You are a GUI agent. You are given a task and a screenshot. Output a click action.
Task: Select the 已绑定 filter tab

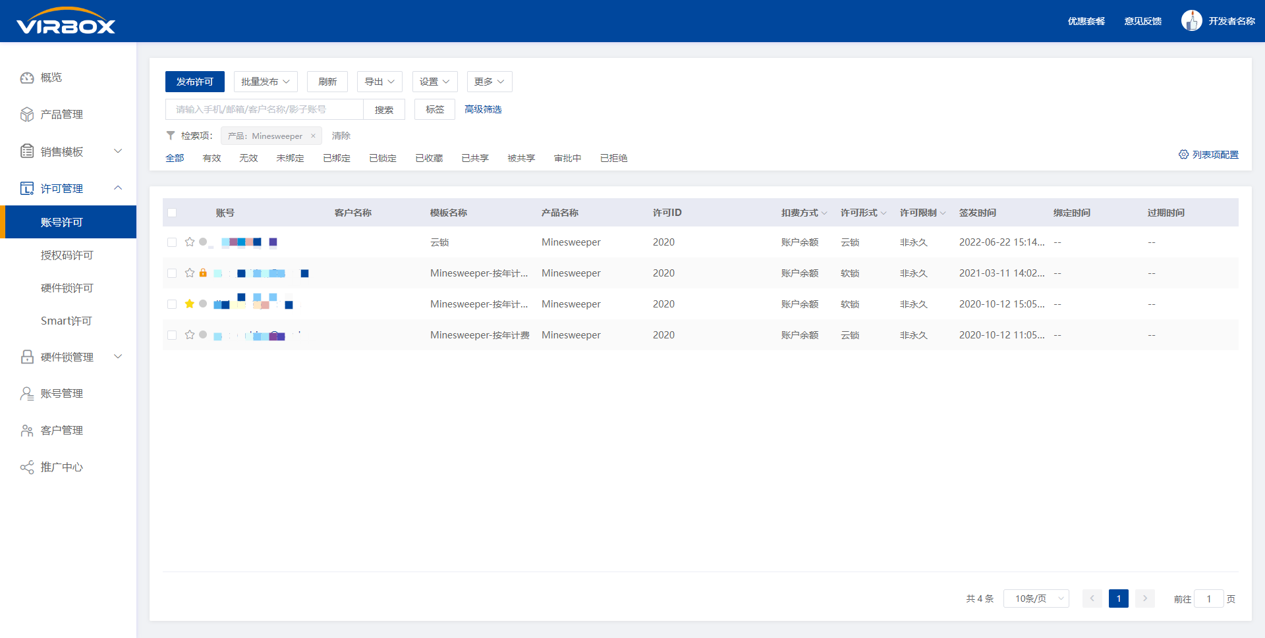(337, 158)
